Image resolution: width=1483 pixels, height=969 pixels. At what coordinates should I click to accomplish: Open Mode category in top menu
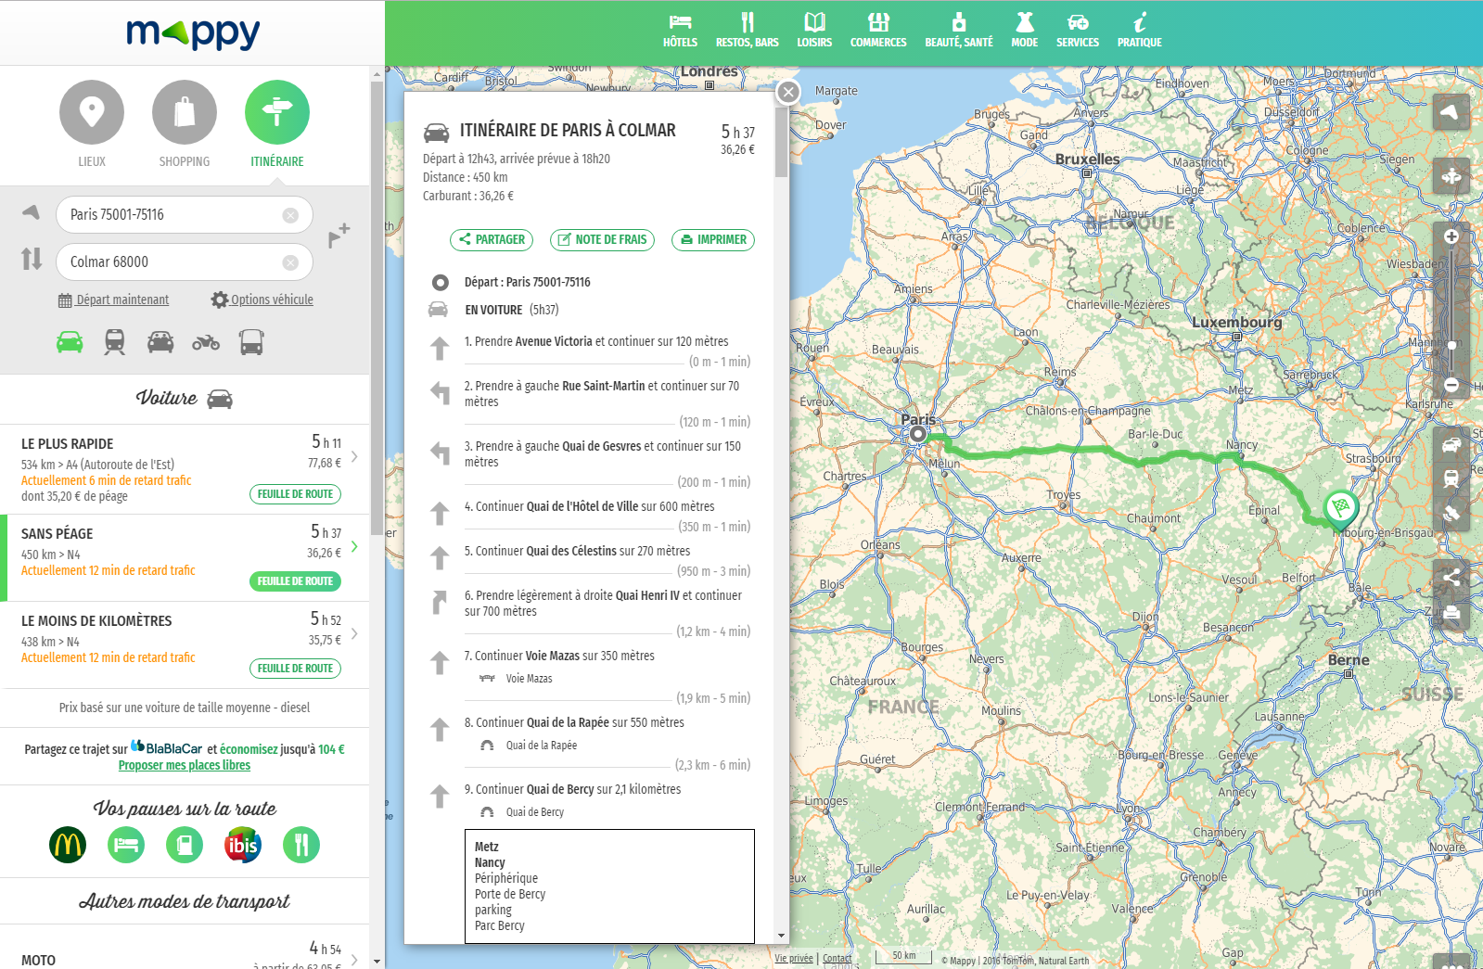coord(1025,31)
